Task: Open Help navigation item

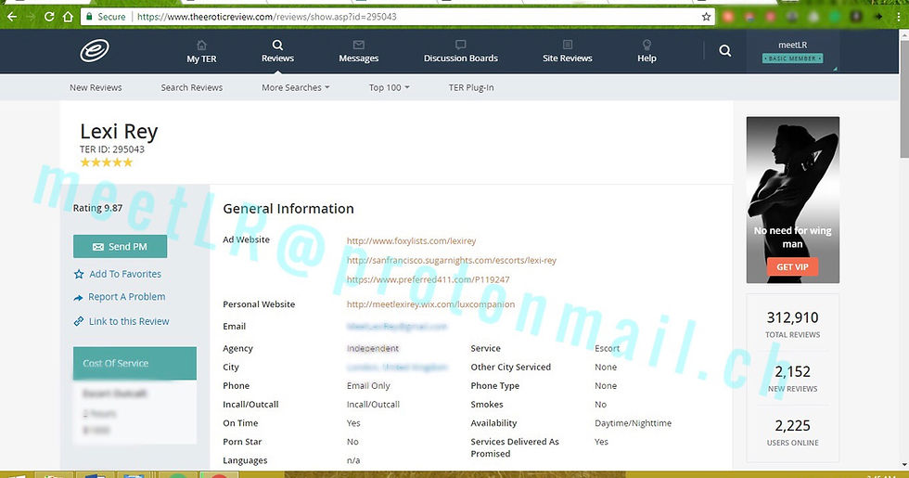Action: 647,51
